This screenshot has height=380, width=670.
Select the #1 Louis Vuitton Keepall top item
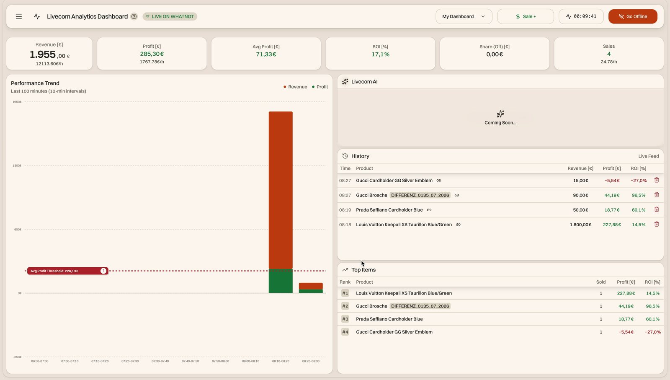[500, 293]
